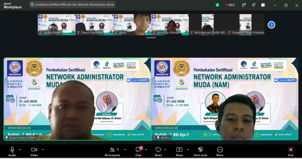This screenshot has height=159, width=302.
Task: Expand the Video options chevron
Action: pos(43,149)
